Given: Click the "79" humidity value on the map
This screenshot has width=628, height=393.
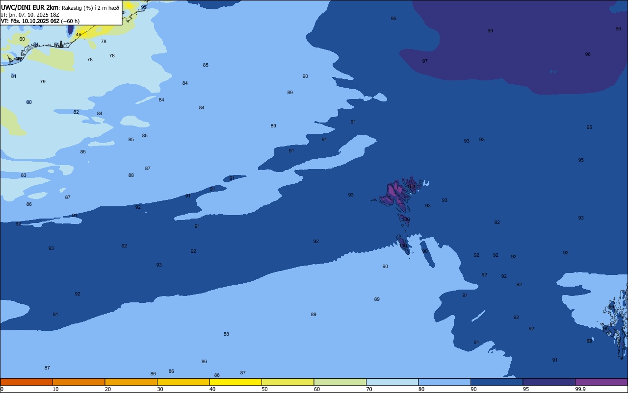Looking at the screenshot, I should tap(43, 82).
